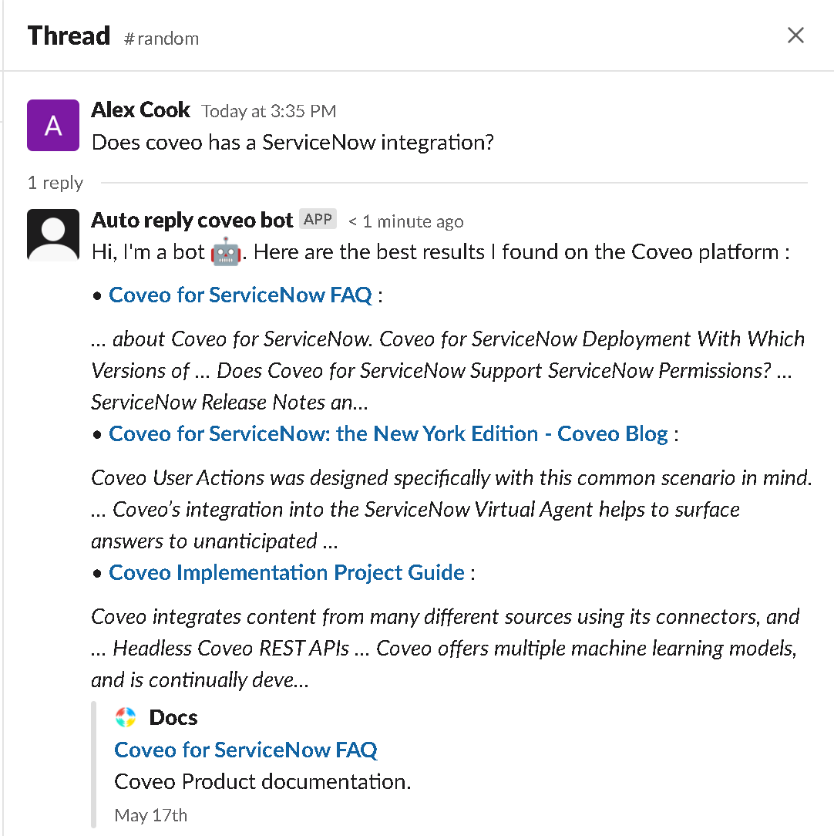Click the Coveo Docs colorful logo icon
The image size is (834, 836).
(x=126, y=717)
